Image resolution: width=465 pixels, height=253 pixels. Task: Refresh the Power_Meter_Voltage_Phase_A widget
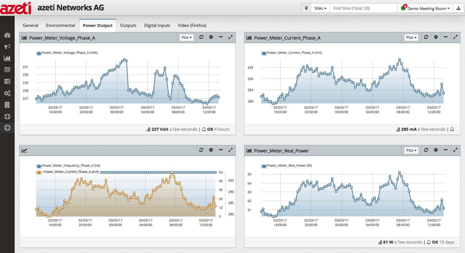tap(201, 37)
